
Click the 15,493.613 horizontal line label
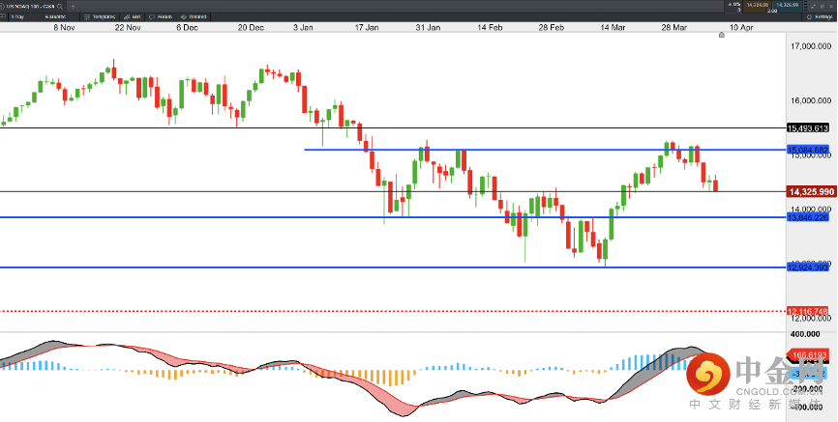point(808,127)
